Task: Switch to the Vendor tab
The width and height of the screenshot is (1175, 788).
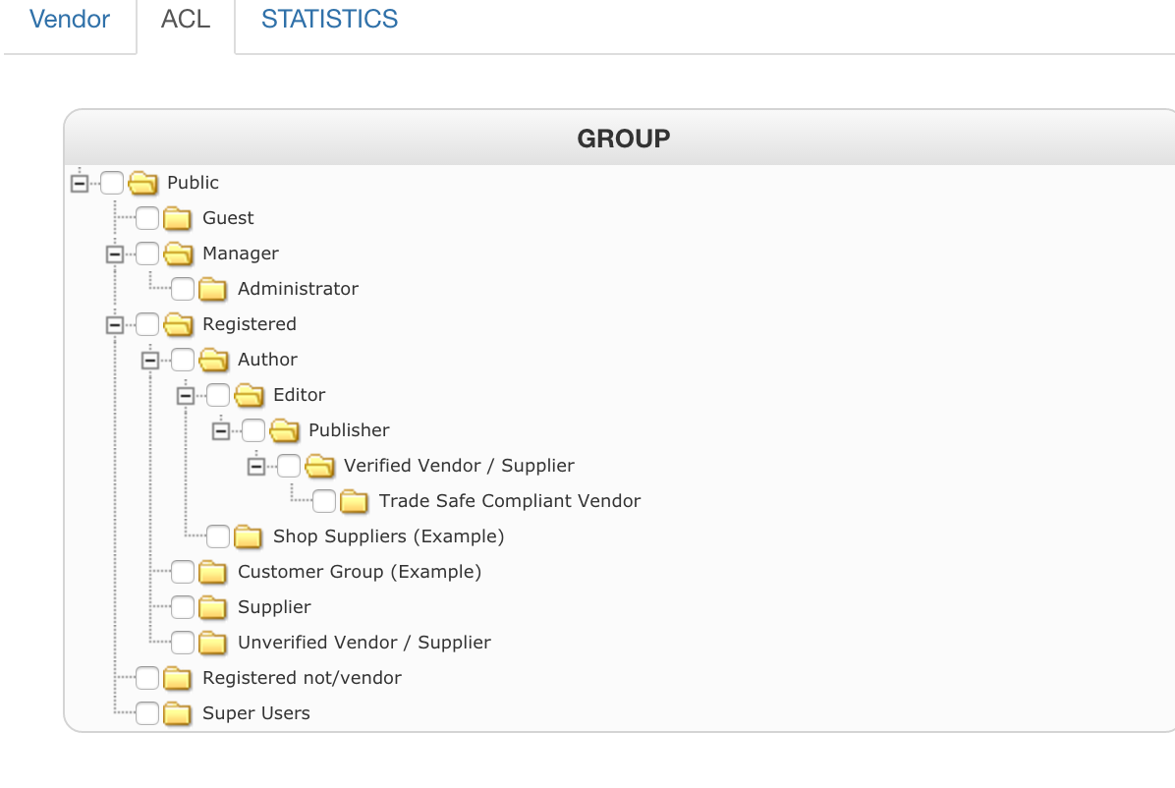Action: coord(70,19)
